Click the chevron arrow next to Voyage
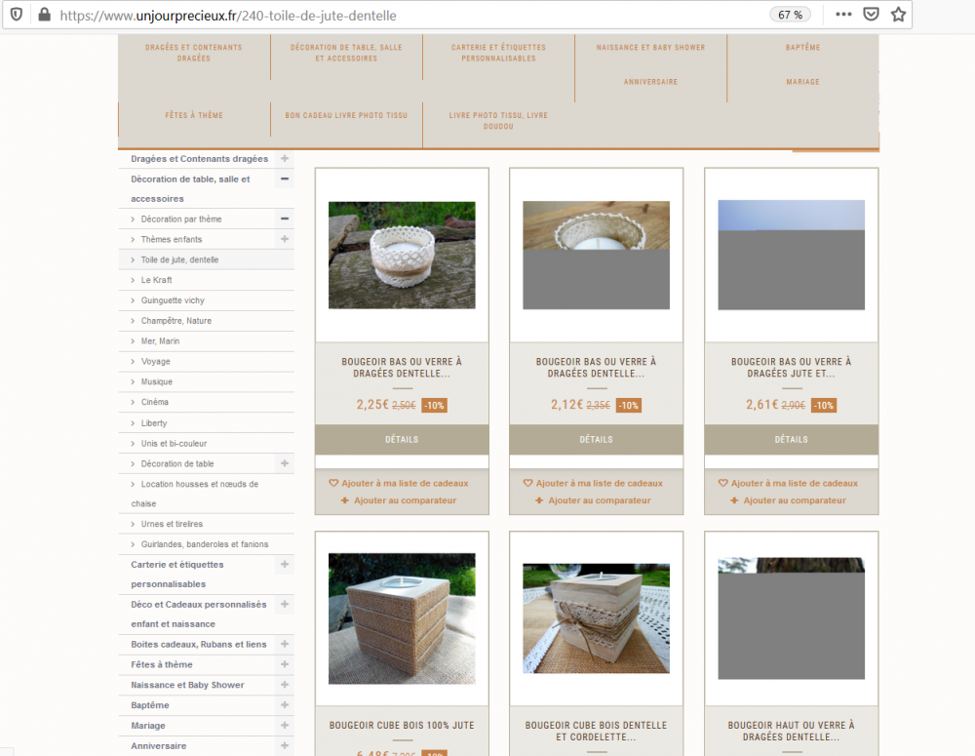 pyautogui.click(x=134, y=361)
